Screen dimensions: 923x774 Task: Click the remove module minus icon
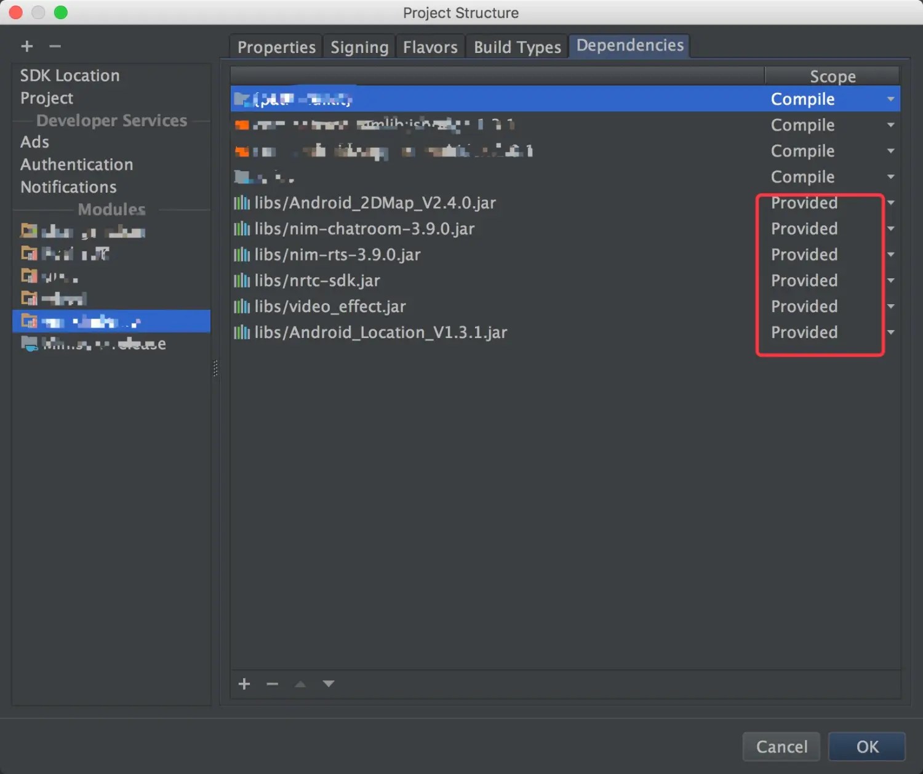55,46
